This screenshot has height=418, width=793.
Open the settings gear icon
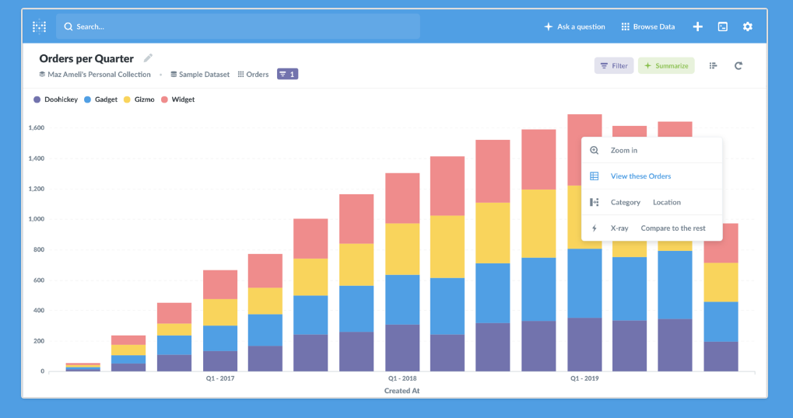[x=747, y=26]
